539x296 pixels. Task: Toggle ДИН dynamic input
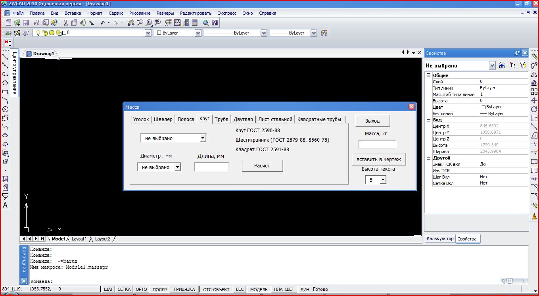305,289
